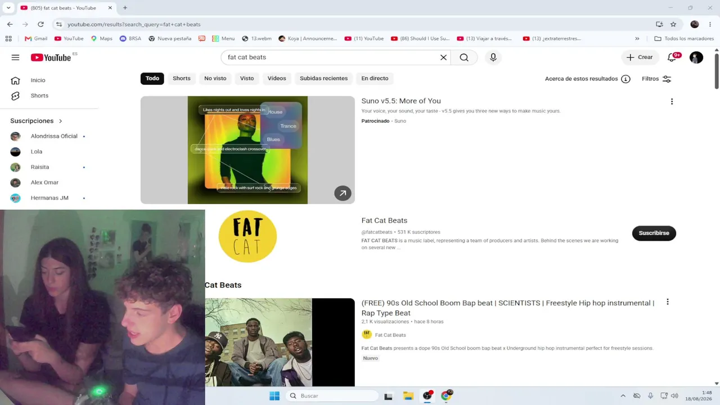Show info about these results

tap(625, 79)
